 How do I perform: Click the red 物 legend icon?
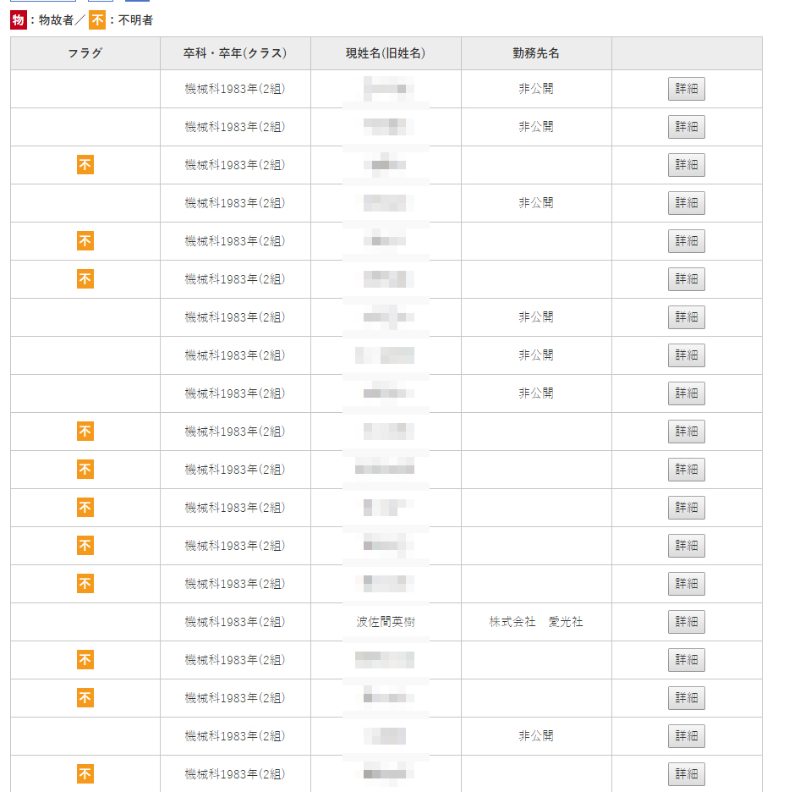tap(19, 19)
